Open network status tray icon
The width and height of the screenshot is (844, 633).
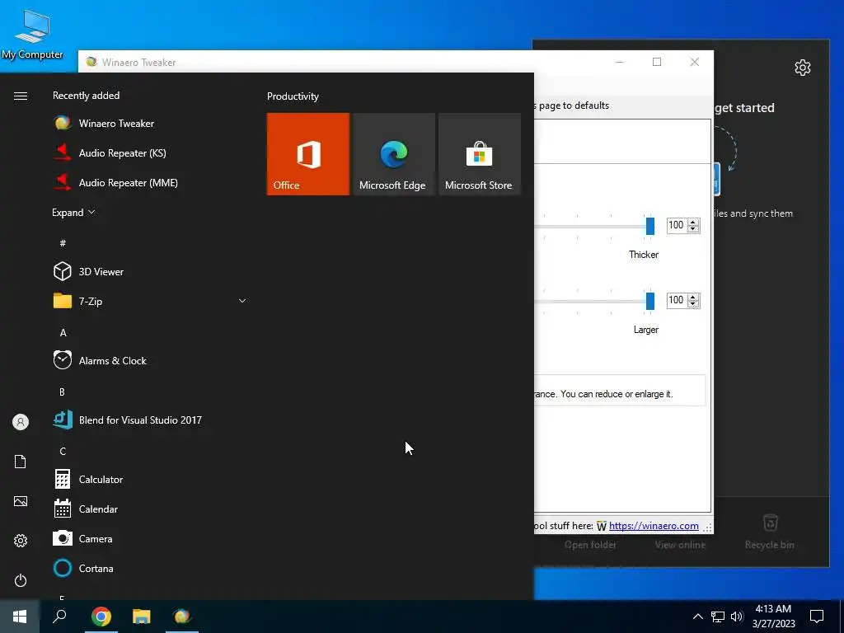[x=718, y=617]
